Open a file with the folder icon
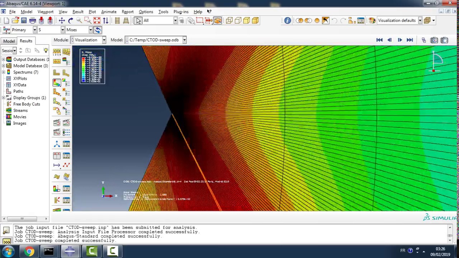Screen dimensions: 459x258 pyautogui.click(x=15, y=20)
